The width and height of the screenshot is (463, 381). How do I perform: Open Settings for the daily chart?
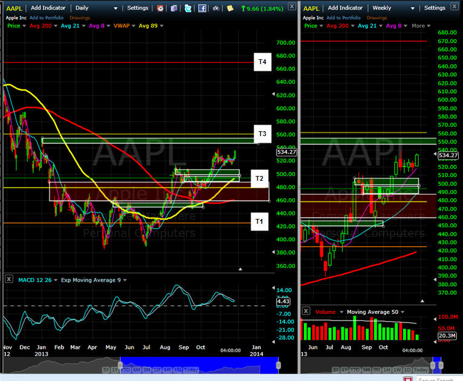point(137,8)
